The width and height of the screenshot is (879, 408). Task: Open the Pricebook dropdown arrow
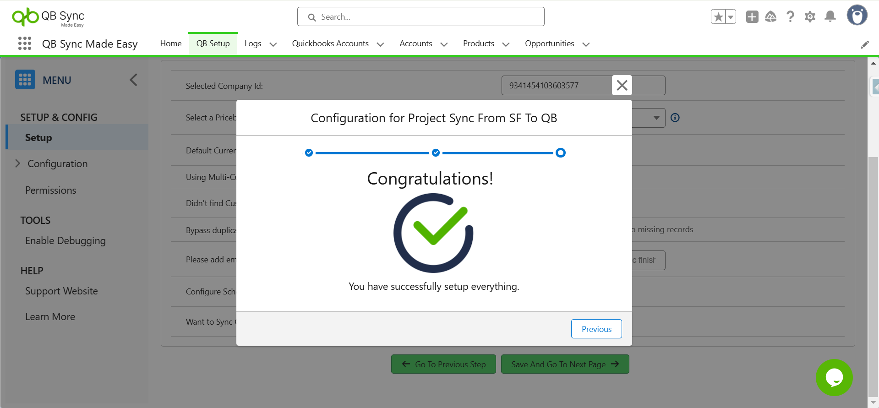click(656, 118)
